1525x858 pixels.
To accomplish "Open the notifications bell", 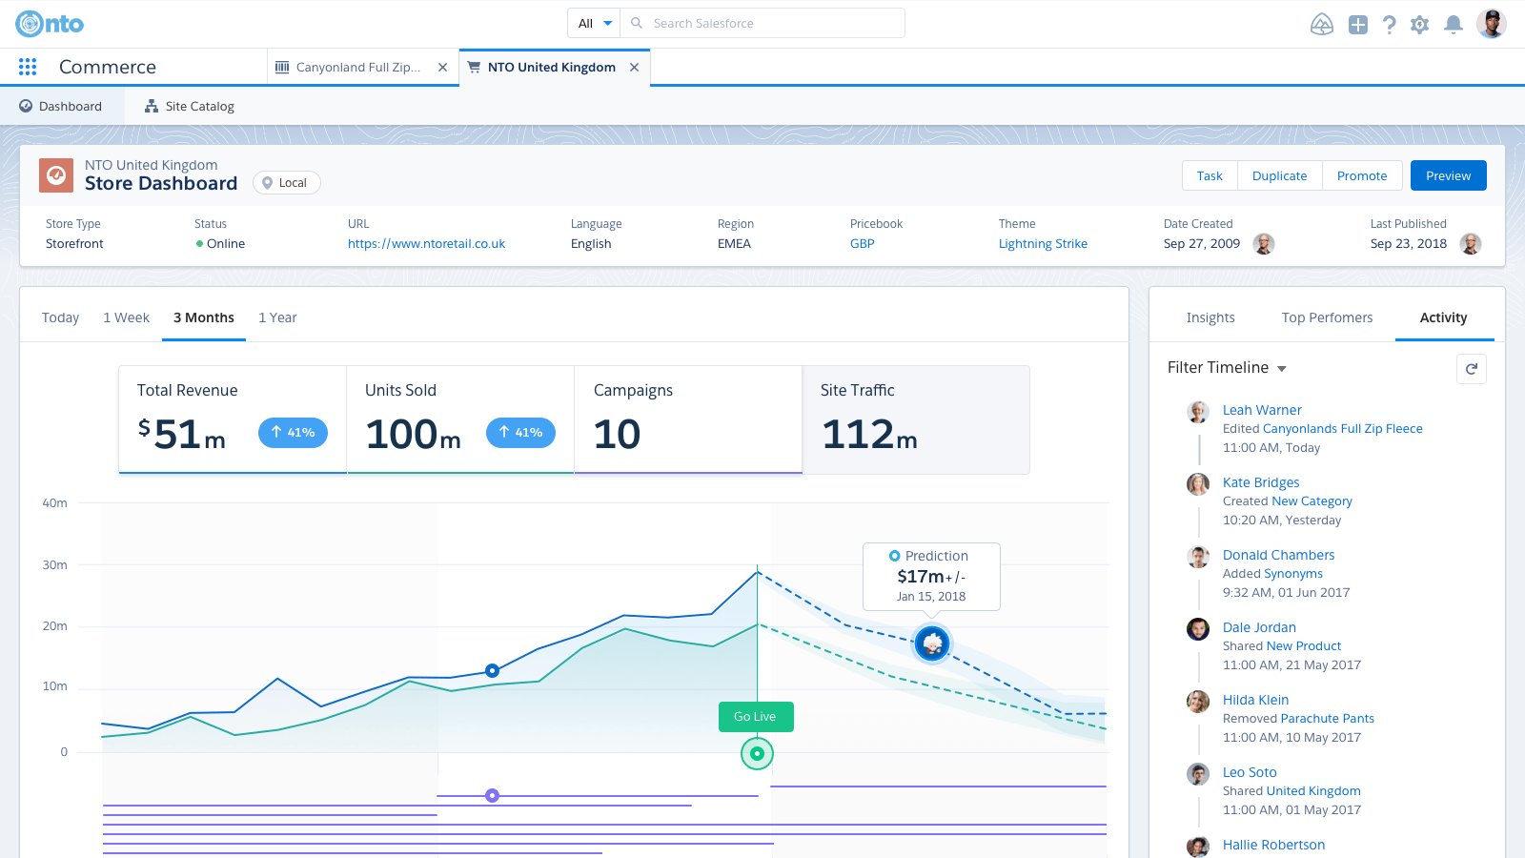I will point(1454,25).
